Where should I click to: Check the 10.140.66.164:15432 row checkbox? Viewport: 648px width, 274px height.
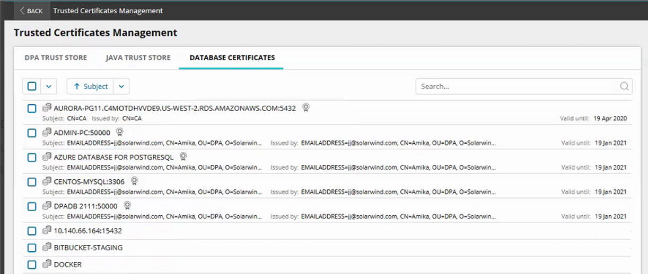point(32,231)
